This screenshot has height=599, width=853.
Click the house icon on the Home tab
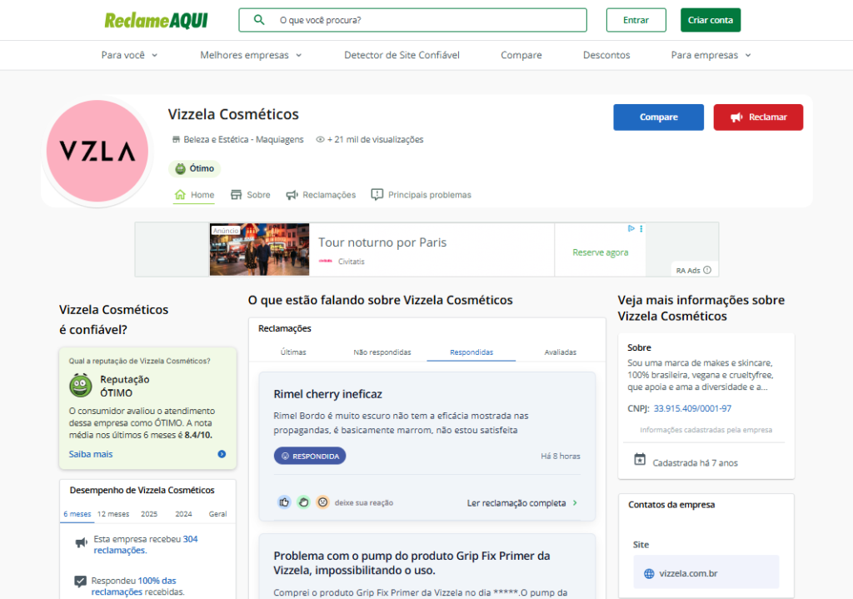point(180,194)
